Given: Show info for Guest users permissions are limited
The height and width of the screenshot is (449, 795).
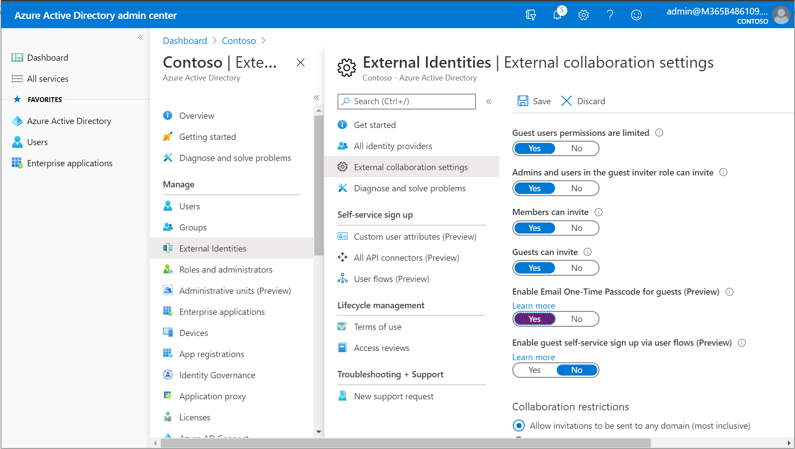Looking at the screenshot, I should click(x=659, y=133).
